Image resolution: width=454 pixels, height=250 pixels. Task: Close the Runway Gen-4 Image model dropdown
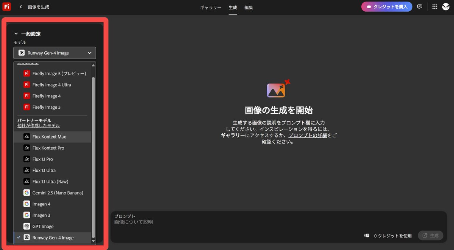90,52
